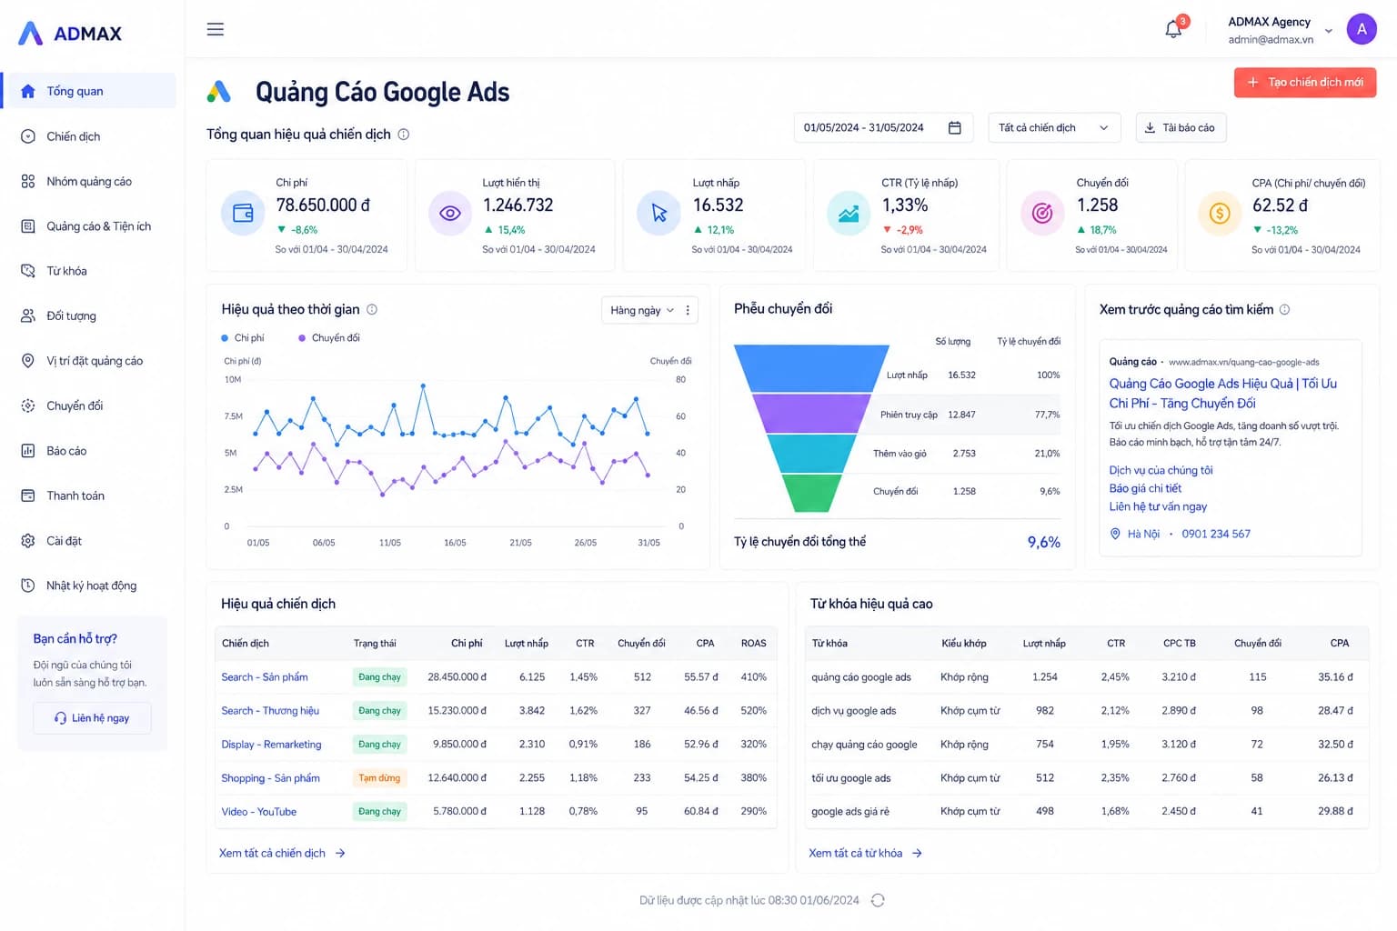Click the Nhóm quảng cáo grid icon

28,181
